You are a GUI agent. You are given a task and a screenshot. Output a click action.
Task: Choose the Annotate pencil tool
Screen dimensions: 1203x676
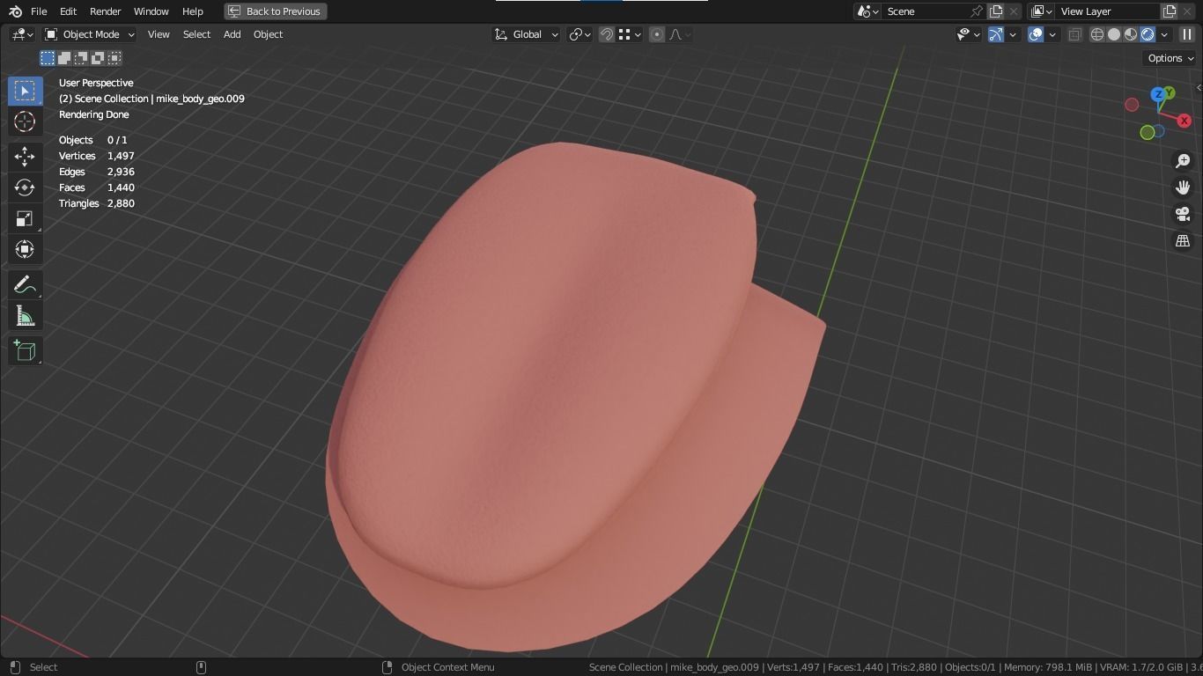[x=25, y=285]
